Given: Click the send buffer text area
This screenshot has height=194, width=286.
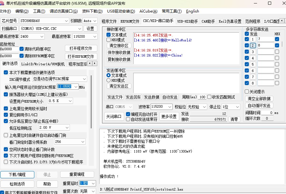Looking at the screenshot, I should [186, 83].
